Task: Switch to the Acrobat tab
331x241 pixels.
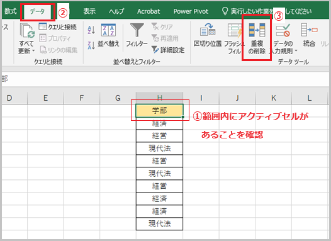Action: 149,11
